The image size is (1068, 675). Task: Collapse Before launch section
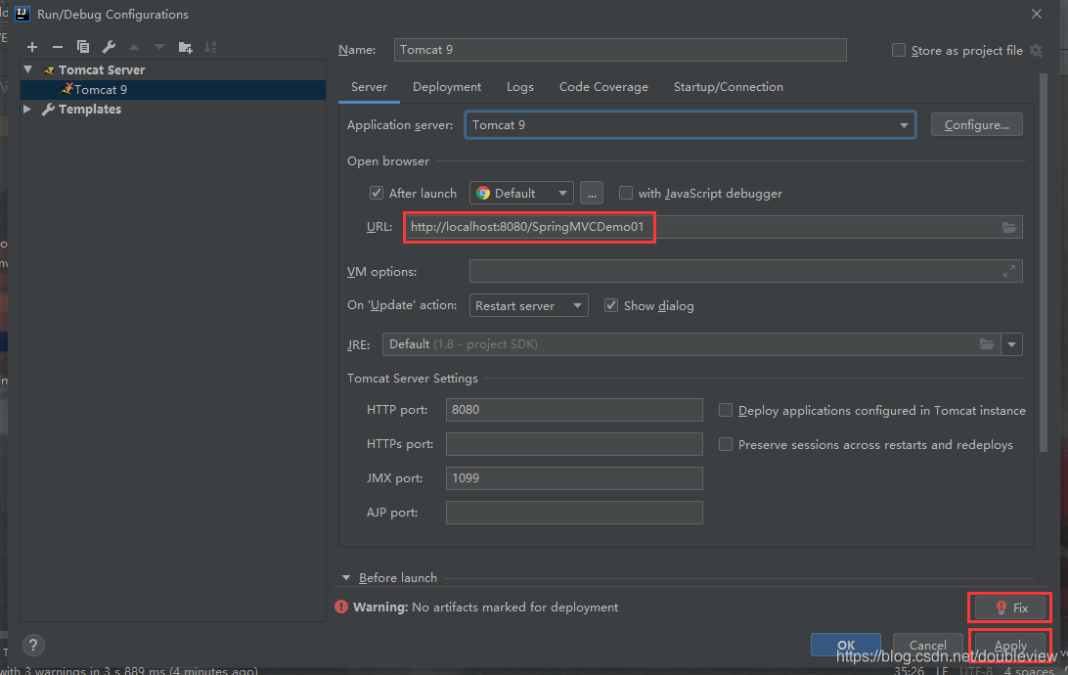pyautogui.click(x=346, y=577)
